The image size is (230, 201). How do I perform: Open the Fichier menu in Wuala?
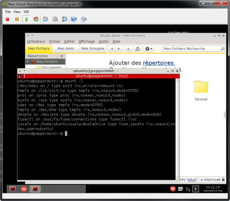(x=55, y=41)
